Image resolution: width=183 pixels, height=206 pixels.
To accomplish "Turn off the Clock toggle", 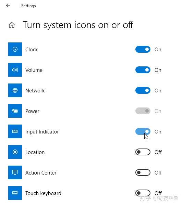I will point(143,49).
